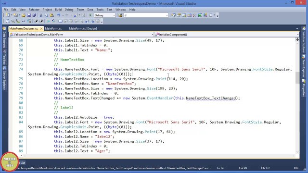308x173 pixels.
Task: Cut the selection with scissors icon
Action: pyautogui.click(x=41, y=15)
